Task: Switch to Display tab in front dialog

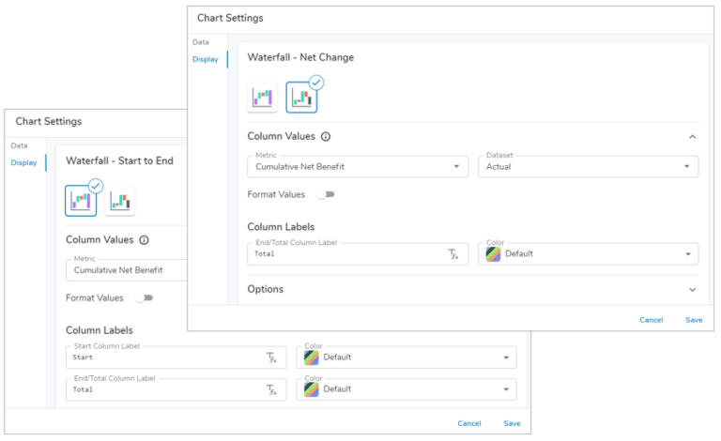Action: point(205,59)
